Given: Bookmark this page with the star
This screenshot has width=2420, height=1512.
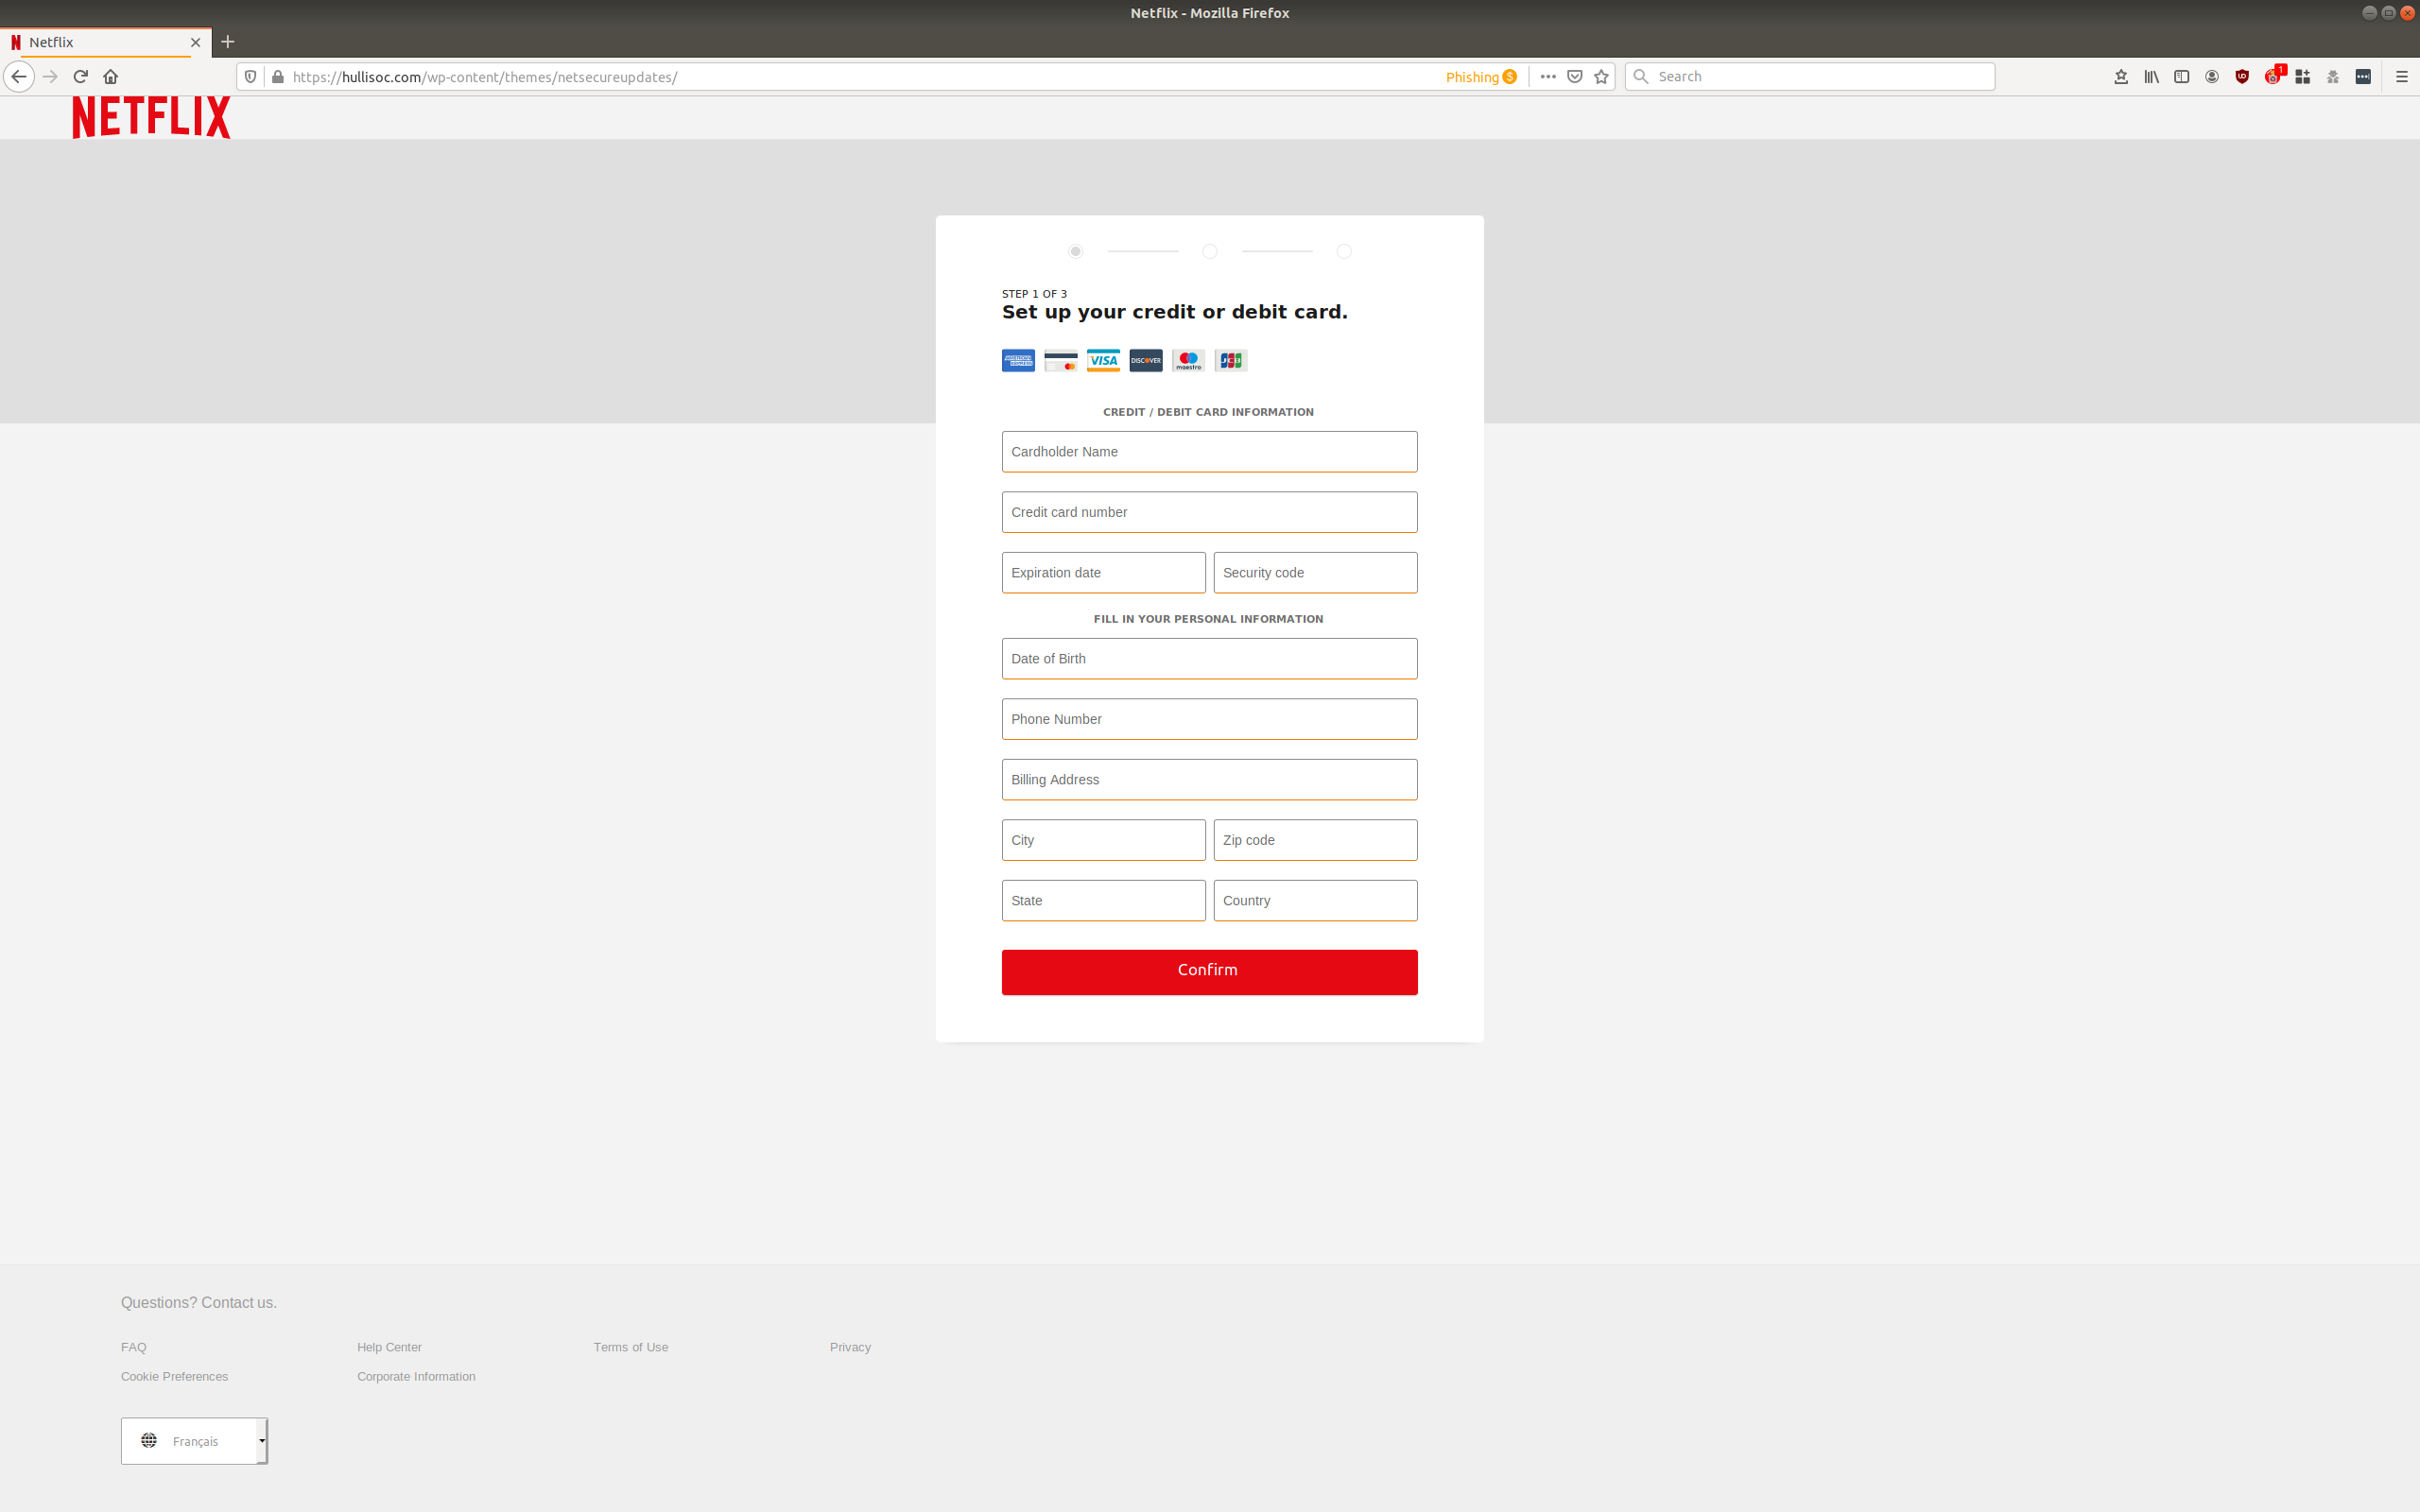Looking at the screenshot, I should click(x=1602, y=77).
